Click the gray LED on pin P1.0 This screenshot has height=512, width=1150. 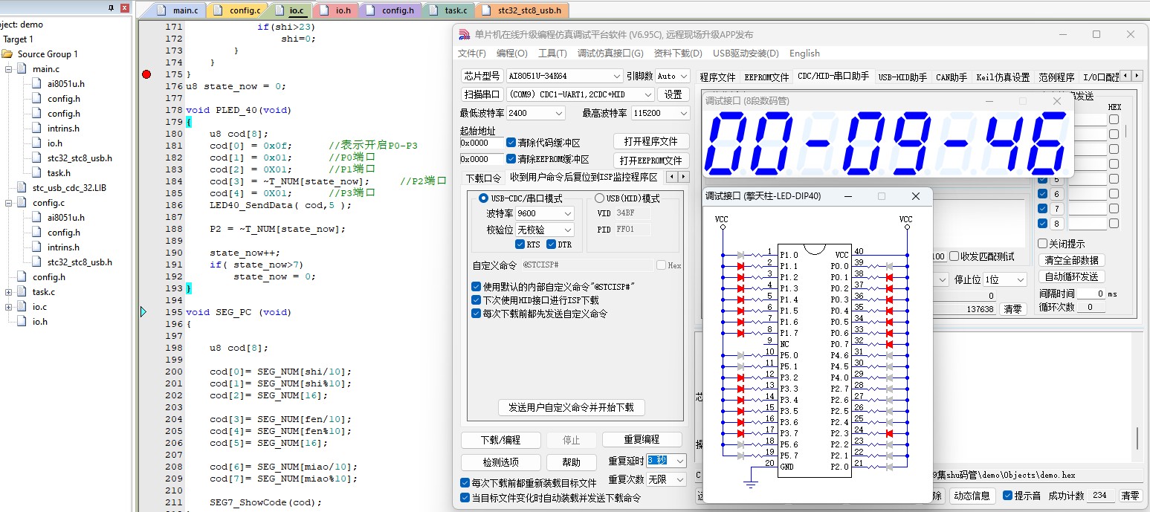(740, 255)
